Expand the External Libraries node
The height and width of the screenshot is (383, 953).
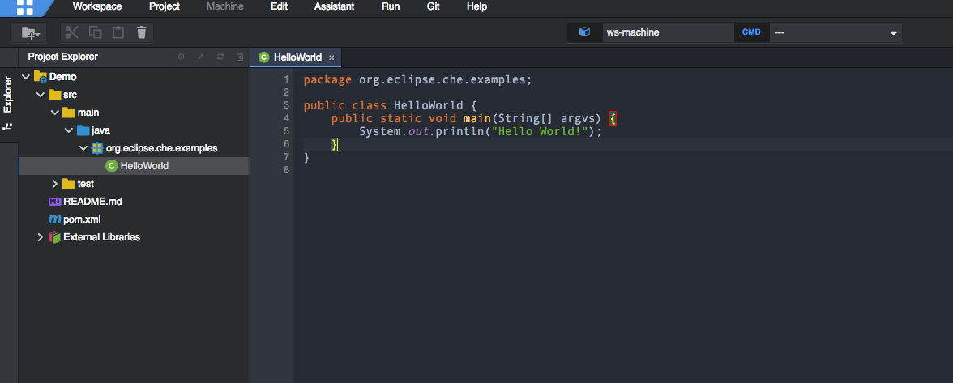click(41, 237)
